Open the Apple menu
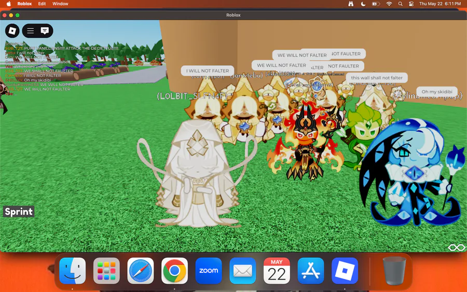 9,4
